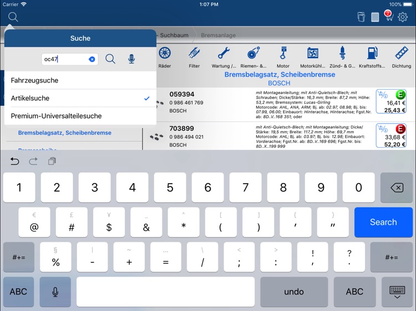Open the settings gear icon
This screenshot has height=311, width=416.
403,17
